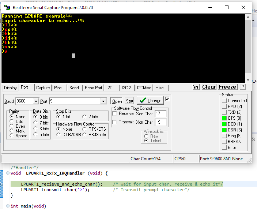The image size is (257, 209).
Task: Click the RealTerm application icon in title bar
Action: click(x=7, y=8)
